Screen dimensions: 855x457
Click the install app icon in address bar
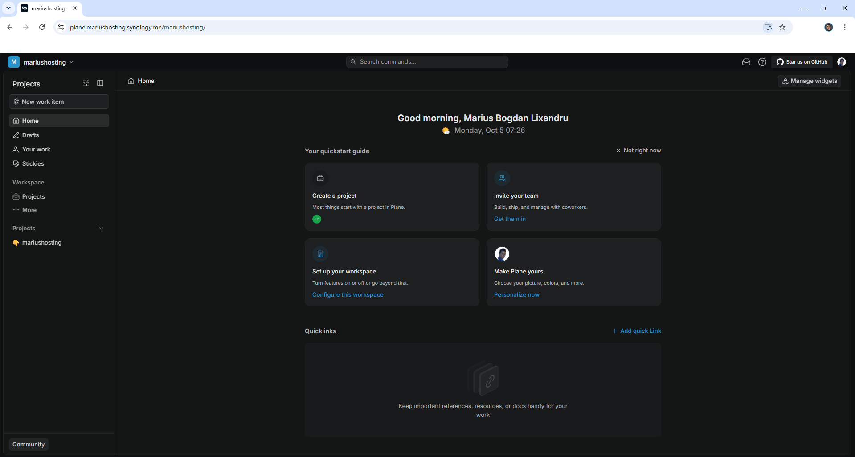(768, 27)
